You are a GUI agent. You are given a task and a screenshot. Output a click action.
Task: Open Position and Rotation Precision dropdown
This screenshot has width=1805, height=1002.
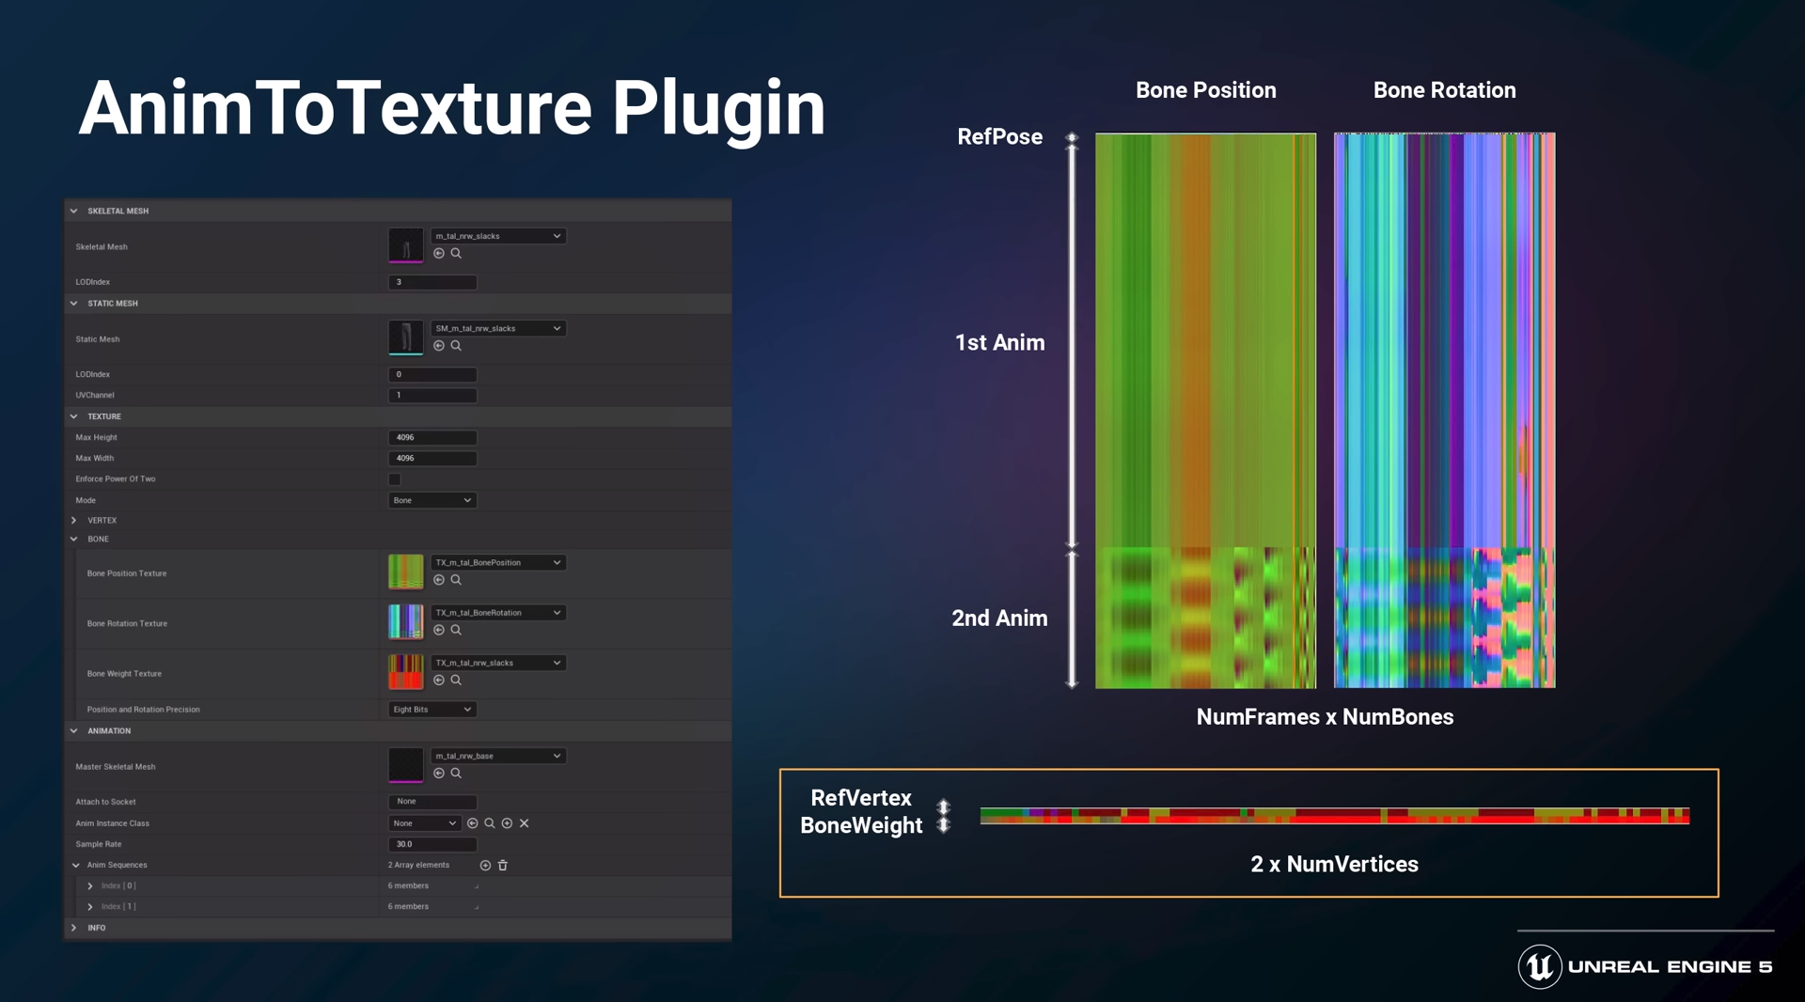pos(432,710)
